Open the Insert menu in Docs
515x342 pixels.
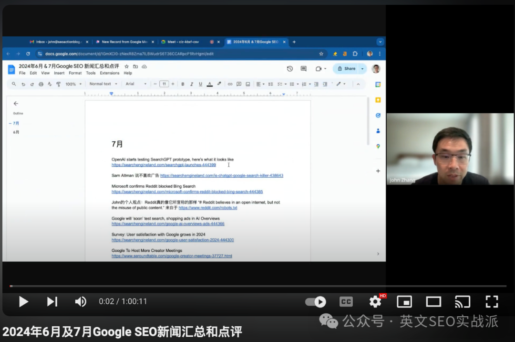(59, 73)
